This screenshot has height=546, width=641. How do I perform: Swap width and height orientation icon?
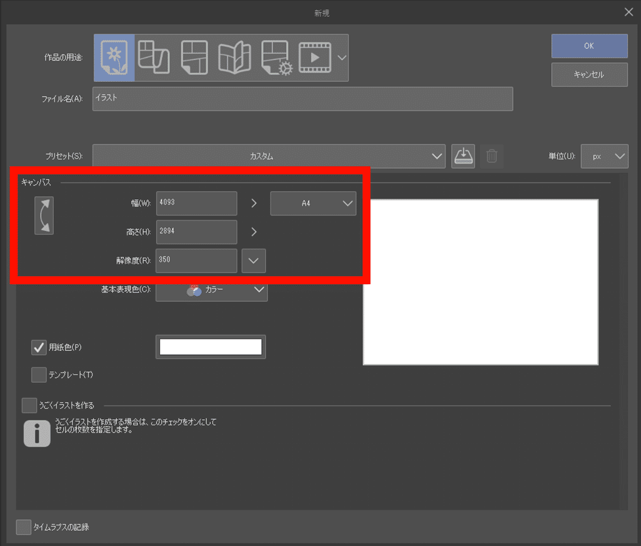coord(44,216)
